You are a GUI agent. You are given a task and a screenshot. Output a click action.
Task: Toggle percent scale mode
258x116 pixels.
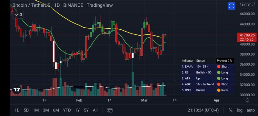(x=231, y=110)
